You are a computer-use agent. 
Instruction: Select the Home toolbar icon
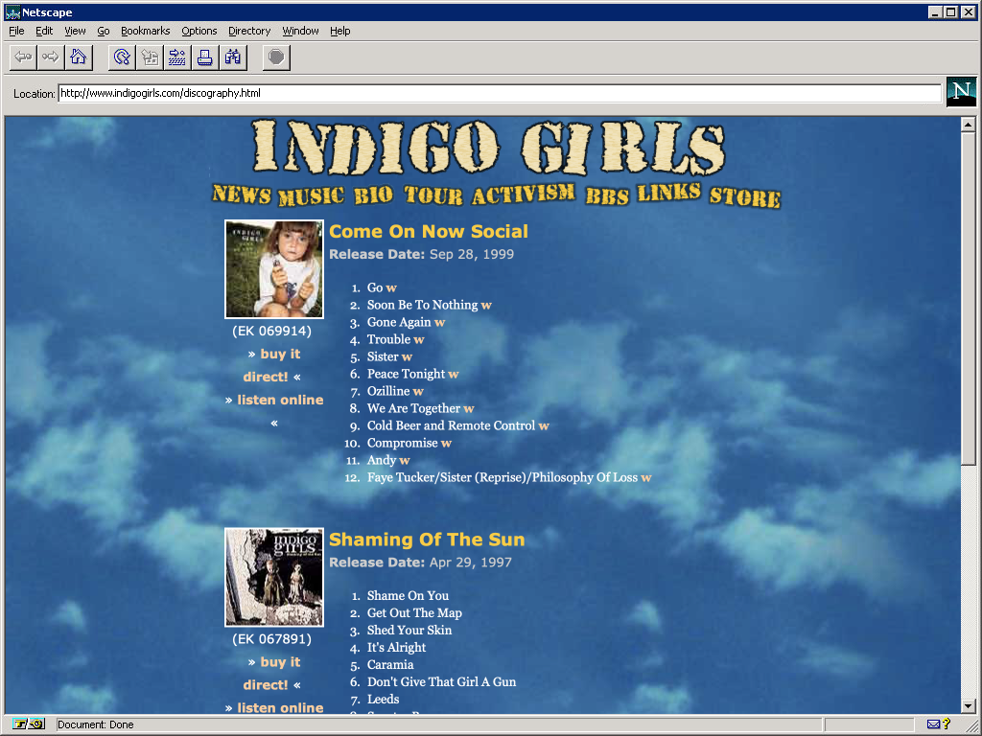tap(79, 57)
